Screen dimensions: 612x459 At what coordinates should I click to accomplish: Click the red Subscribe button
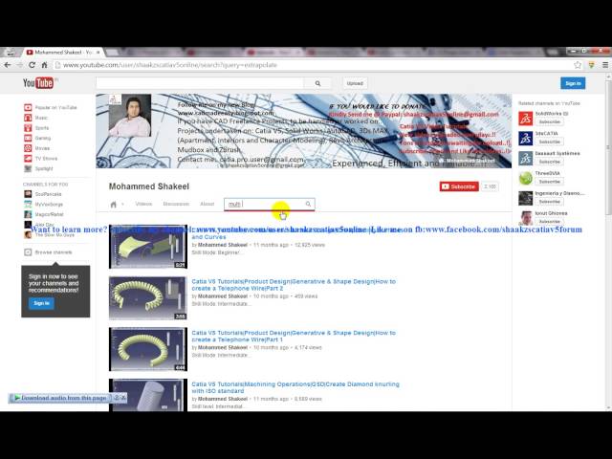point(459,186)
